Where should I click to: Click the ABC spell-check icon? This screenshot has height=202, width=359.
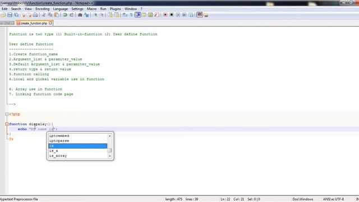point(200,15)
